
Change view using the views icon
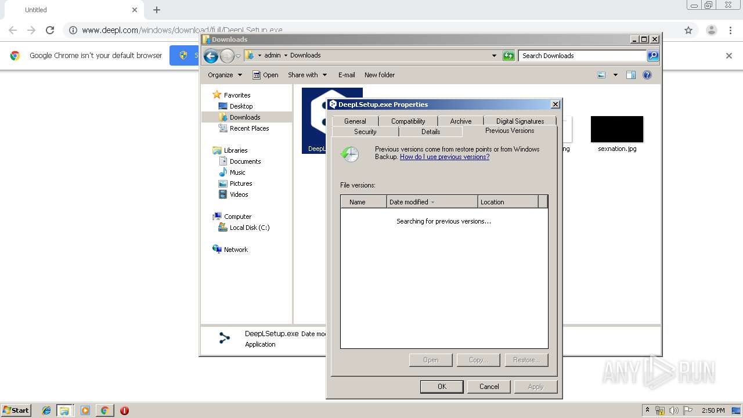[601, 75]
